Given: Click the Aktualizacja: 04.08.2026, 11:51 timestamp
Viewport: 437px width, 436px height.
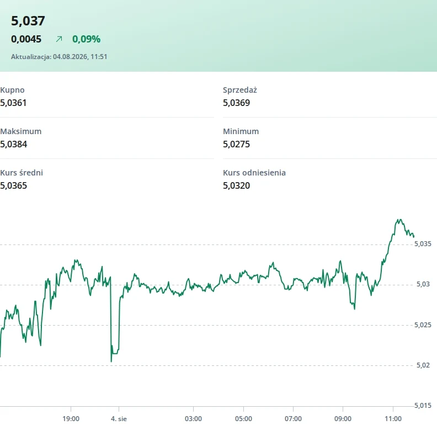Looking at the screenshot, I should tap(59, 57).
